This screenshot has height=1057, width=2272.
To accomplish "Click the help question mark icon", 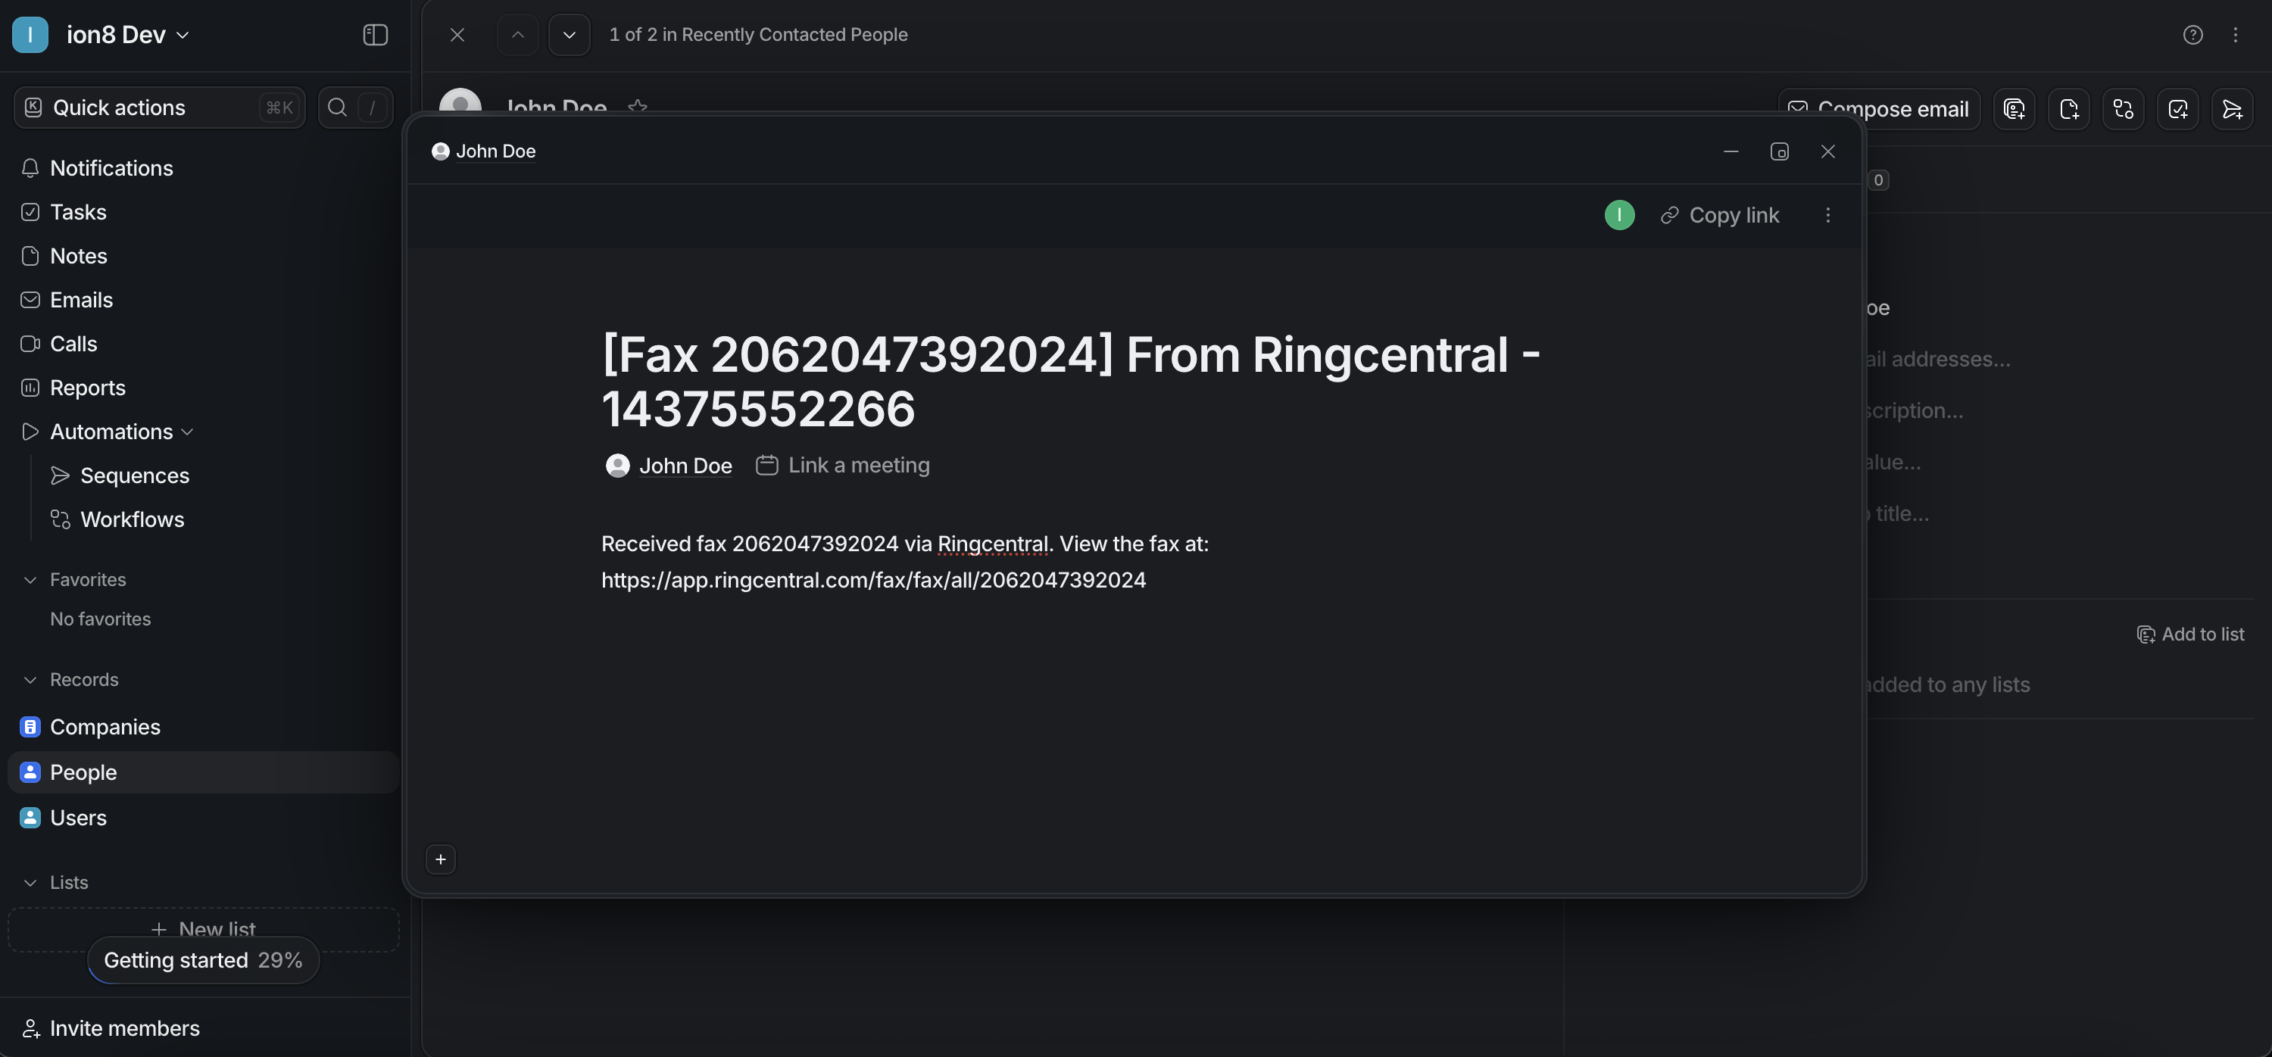I will tap(2192, 34).
